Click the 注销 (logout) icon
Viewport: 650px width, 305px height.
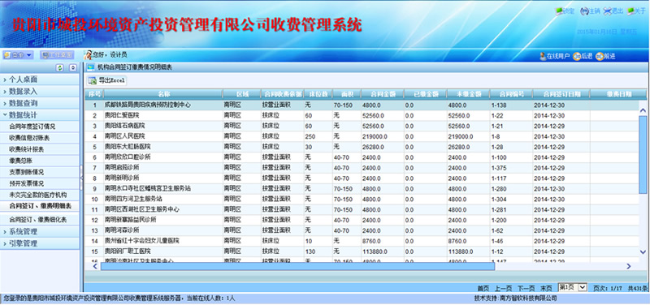click(584, 11)
